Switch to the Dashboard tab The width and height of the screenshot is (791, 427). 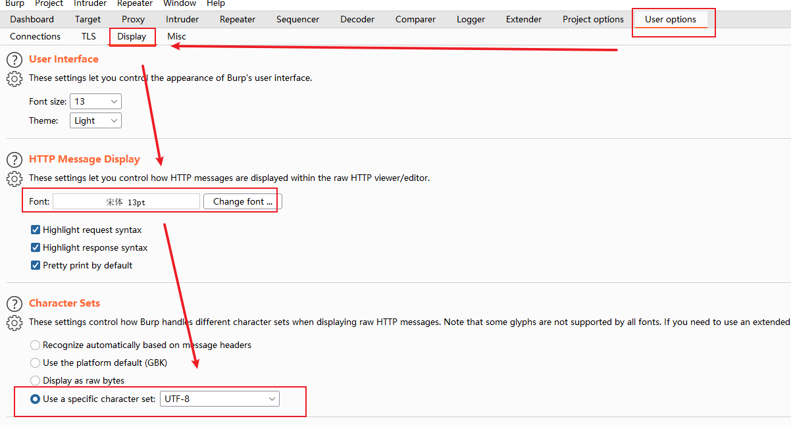[32, 19]
